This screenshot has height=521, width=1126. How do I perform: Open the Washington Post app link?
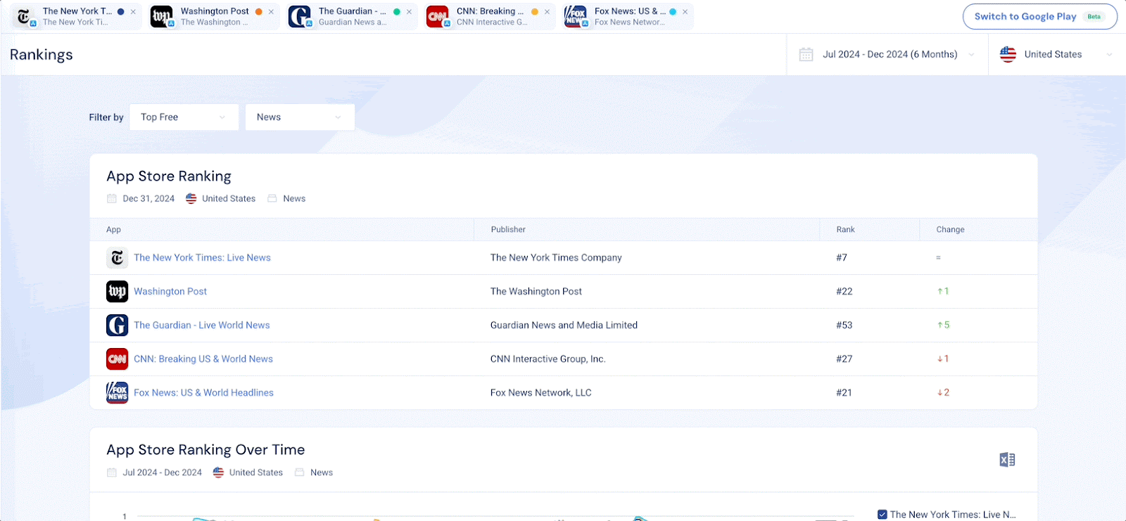click(170, 291)
